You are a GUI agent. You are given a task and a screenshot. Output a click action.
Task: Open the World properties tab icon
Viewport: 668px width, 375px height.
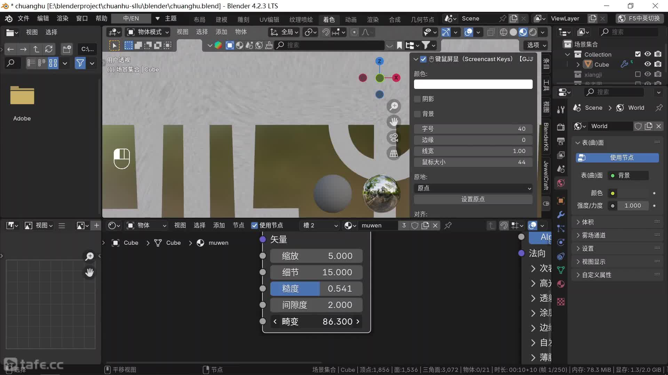tap(561, 183)
